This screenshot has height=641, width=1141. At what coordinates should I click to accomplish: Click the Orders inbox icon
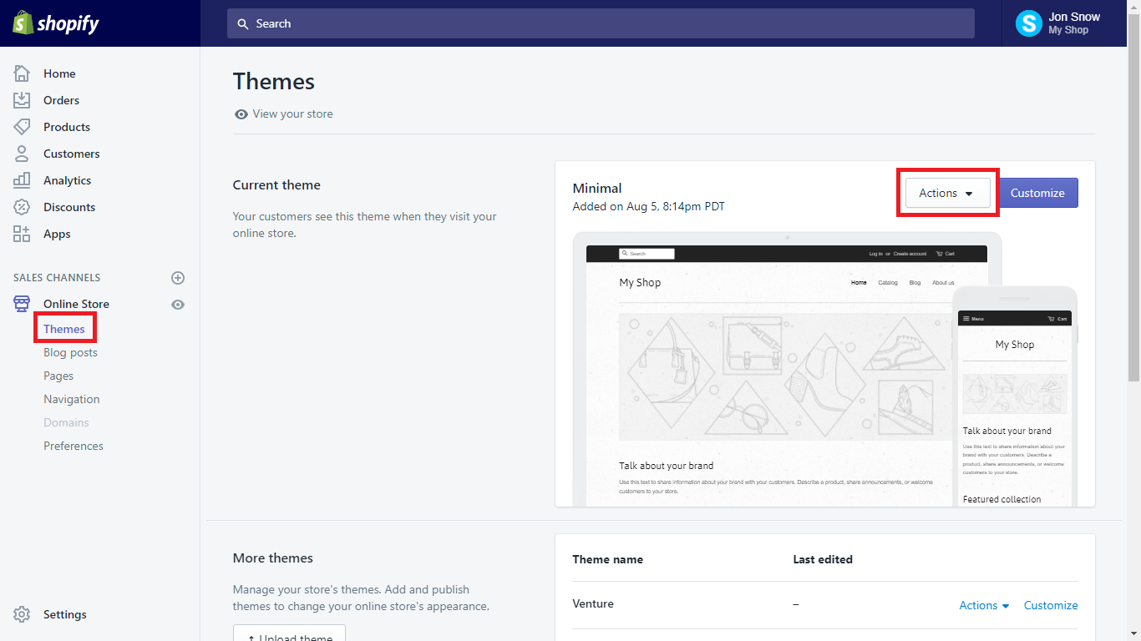[22, 100]
